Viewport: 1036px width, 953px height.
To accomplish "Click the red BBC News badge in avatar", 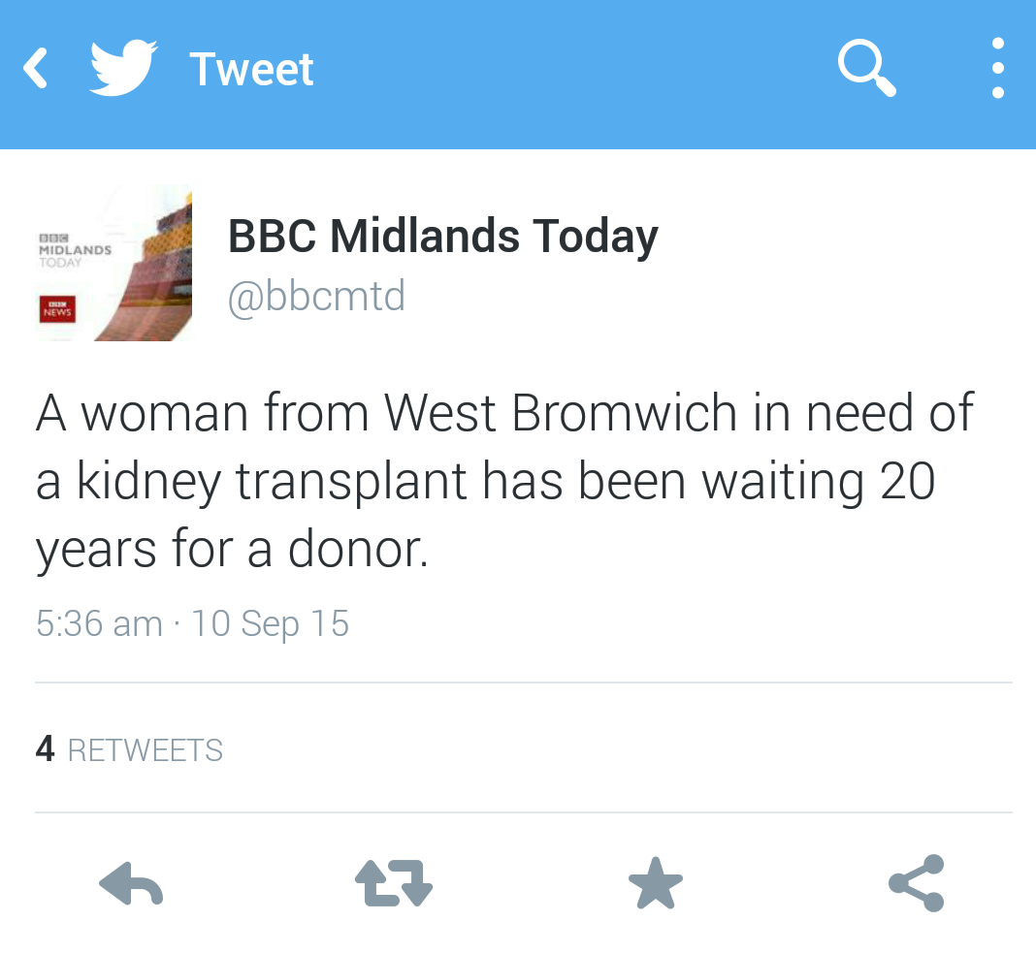I will (57, 309).
